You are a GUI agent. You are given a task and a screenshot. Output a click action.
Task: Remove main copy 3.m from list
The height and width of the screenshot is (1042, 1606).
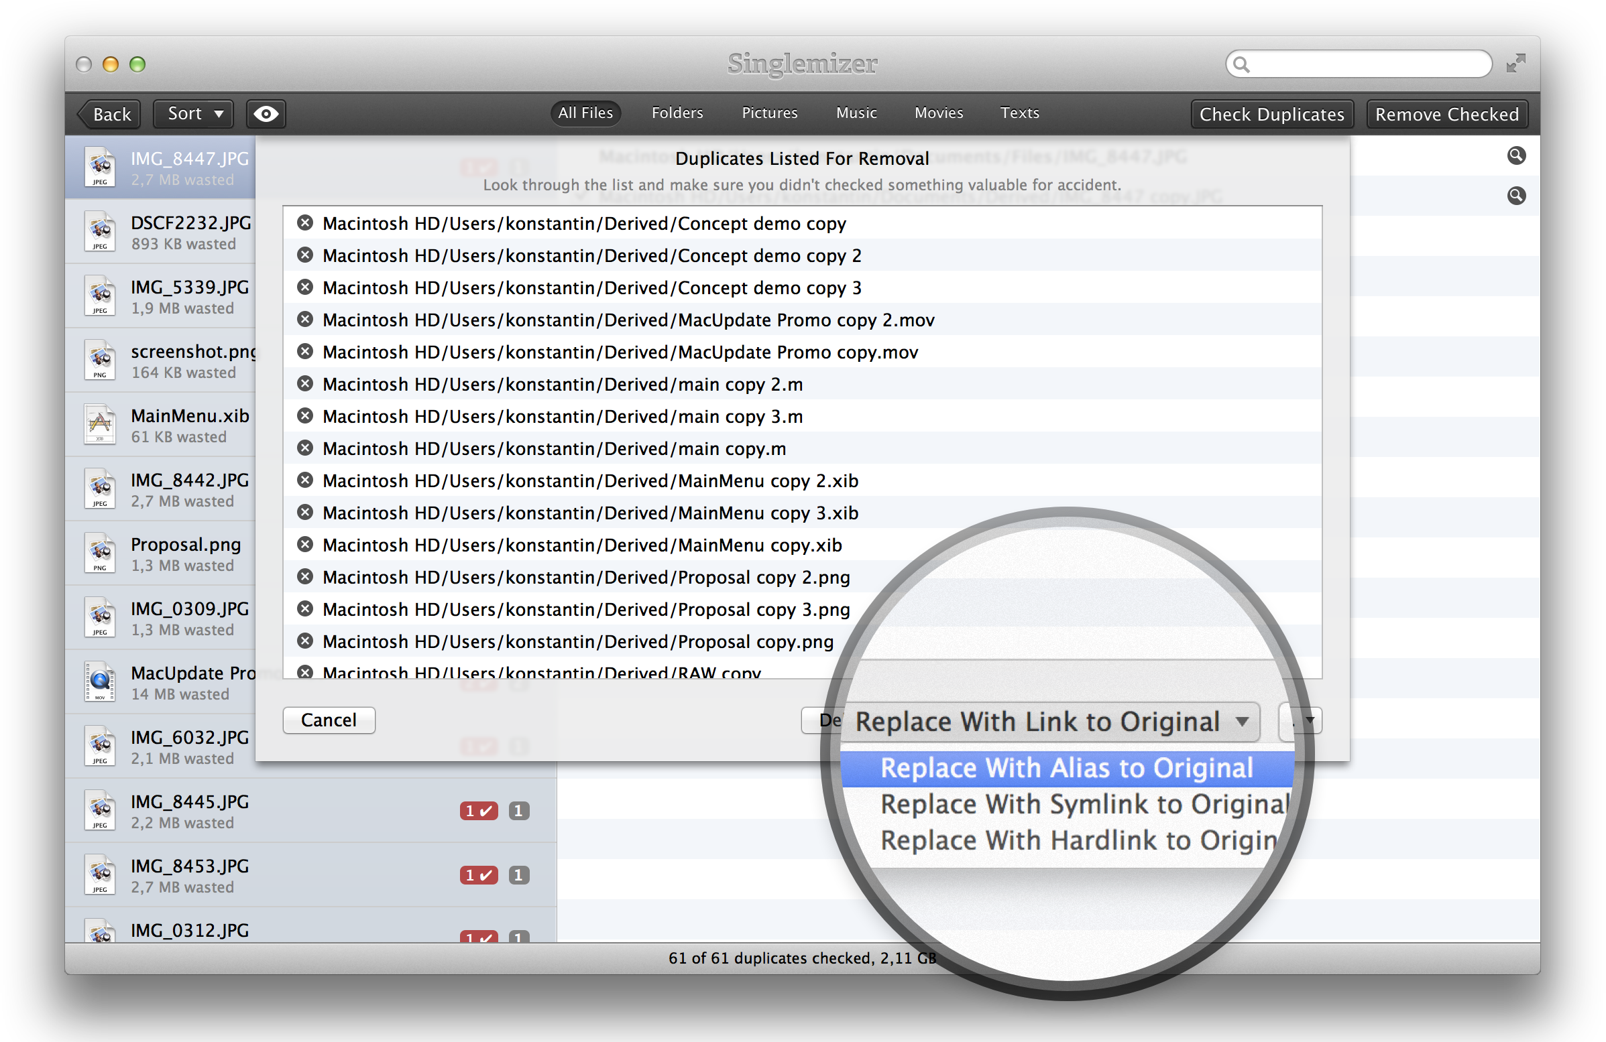pos(305,416)
